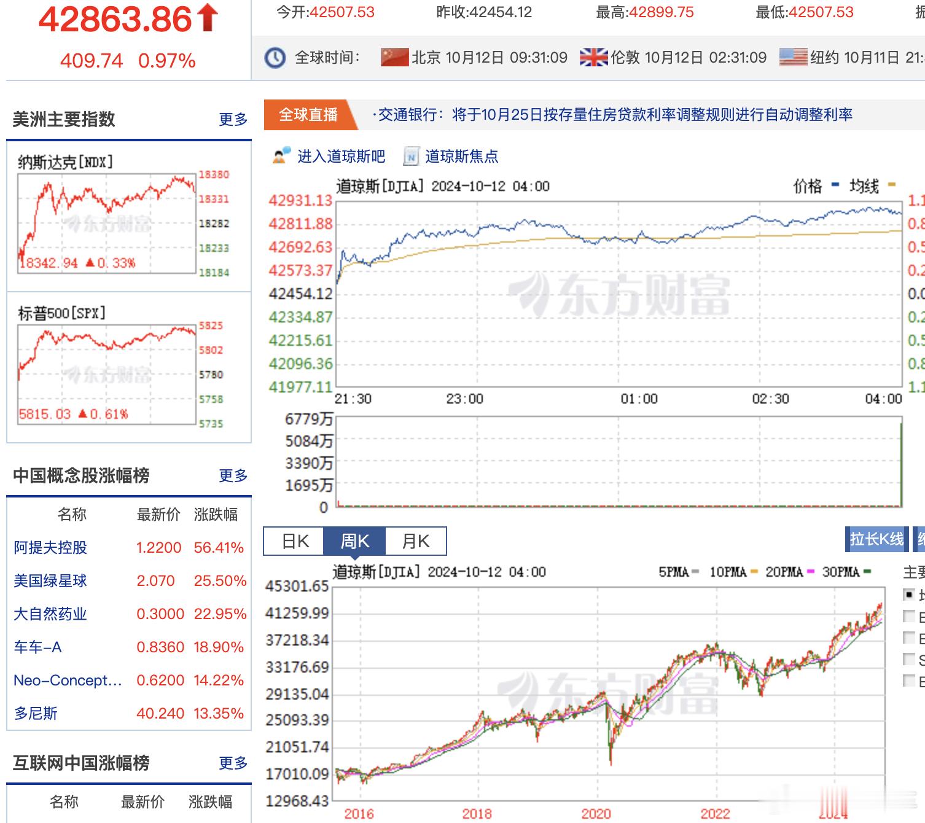Click the UK flag next to 伦敦

(x=593, y=57)
